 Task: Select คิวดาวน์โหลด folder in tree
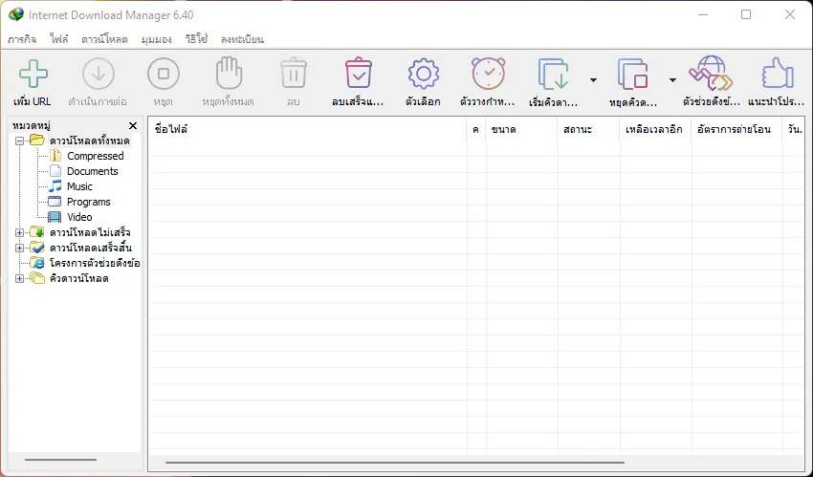(78, 278)
